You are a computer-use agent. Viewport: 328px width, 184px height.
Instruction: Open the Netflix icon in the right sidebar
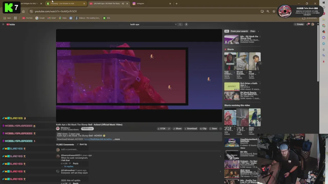(324, 62)
